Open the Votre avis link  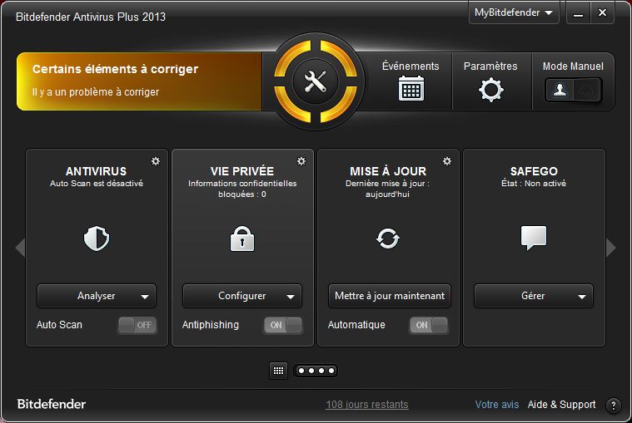click(496, 405)
